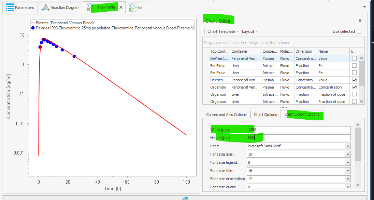The image size is (374, 200).
Task: Sort by Container column header
Action: click(245, 51)
